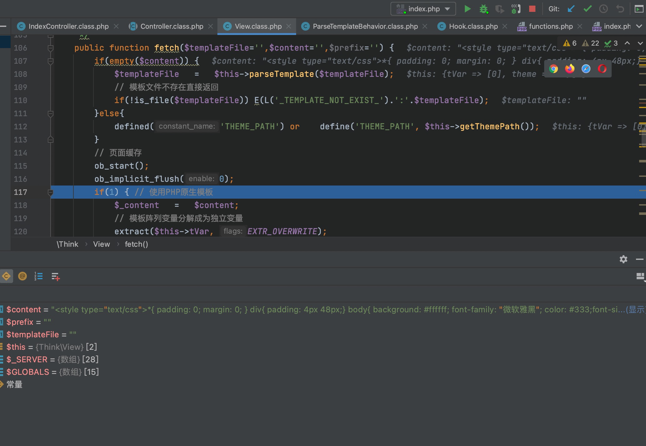Update project with the blue Git arrow

coord(571,9)
